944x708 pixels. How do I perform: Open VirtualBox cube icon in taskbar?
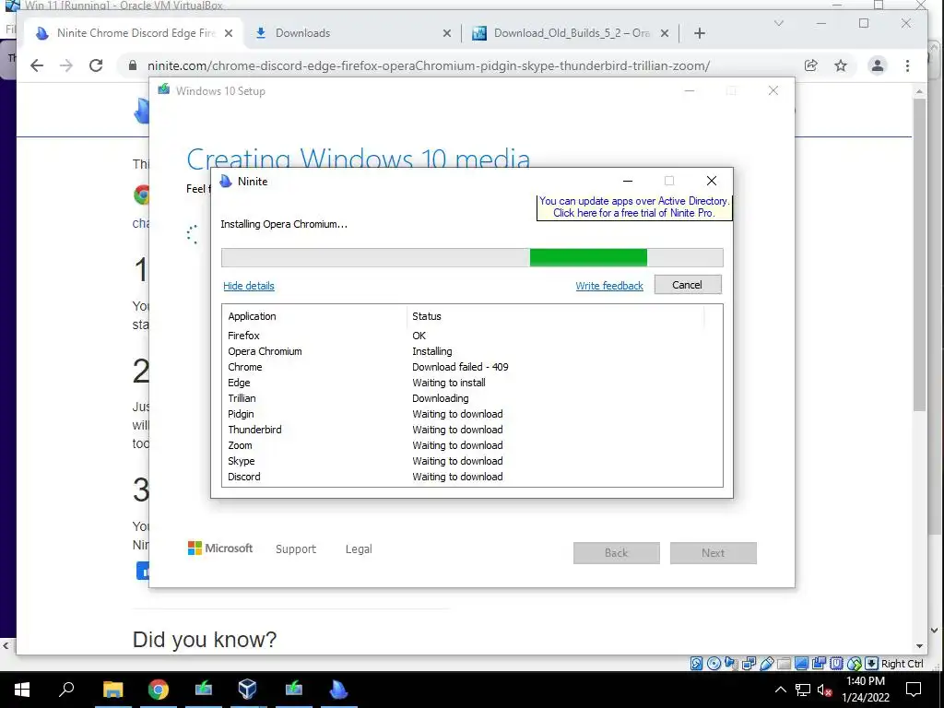pos(247,690)
